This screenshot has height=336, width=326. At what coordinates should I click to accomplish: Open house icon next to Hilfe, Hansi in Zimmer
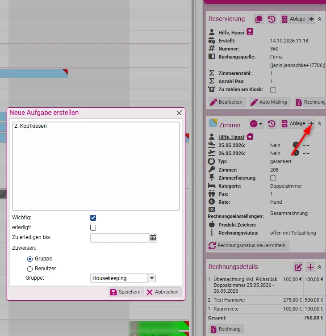point(250,137)
